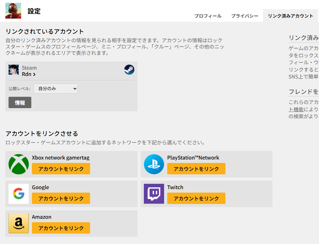Select the リンク済みアカウント tab
319x244 pixels.
pos(290,16)
